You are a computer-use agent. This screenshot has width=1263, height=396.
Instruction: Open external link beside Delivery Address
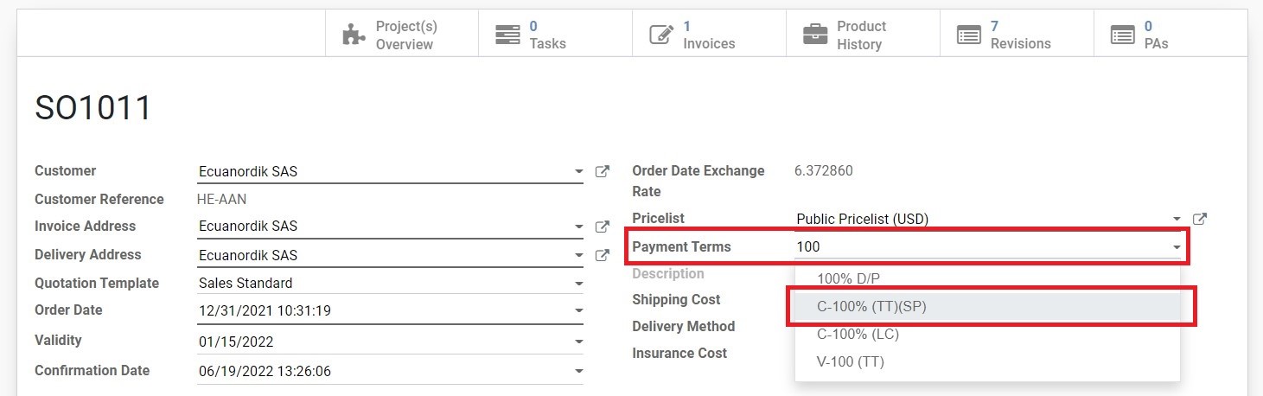[x=603, y=255]
